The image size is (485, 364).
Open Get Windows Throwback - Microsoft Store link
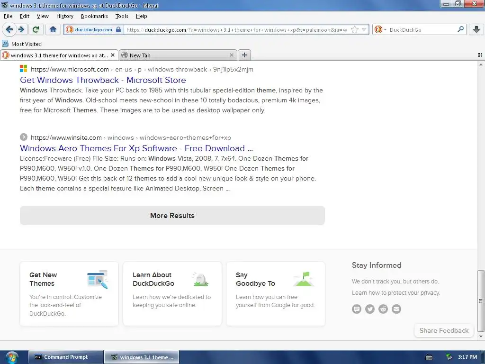coord(103,80)
